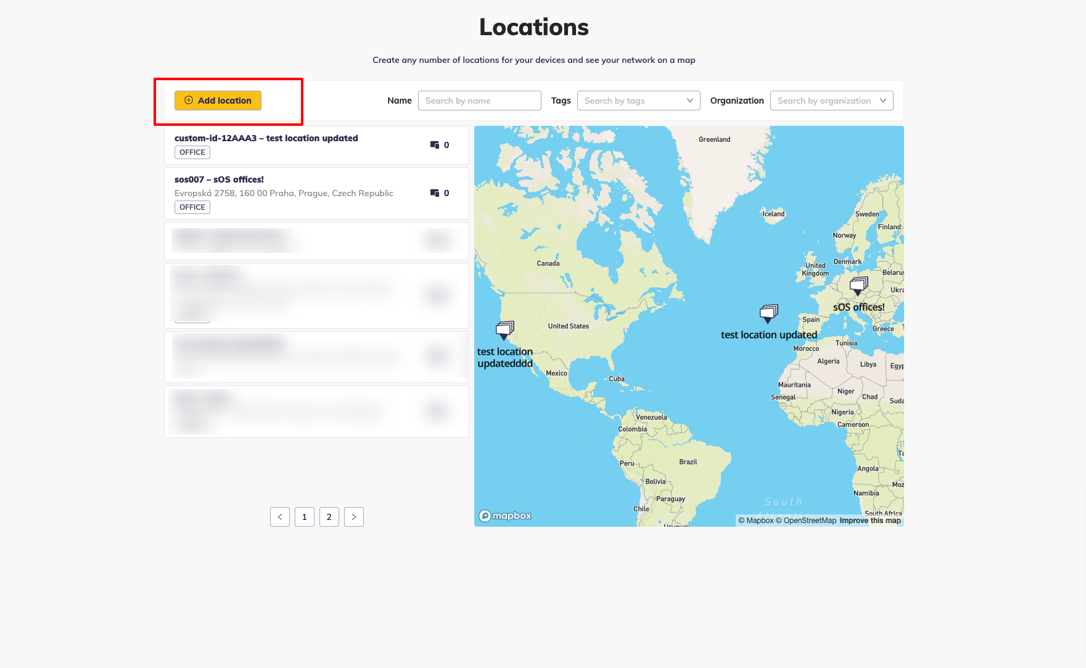Go to next page of locations
1086x668 pixels.
354,517
